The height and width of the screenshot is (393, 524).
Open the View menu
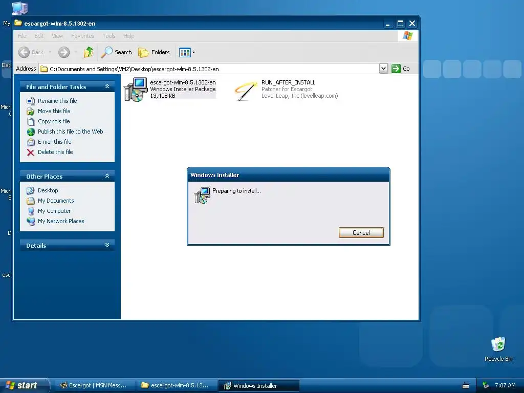(x=57, y=36)
